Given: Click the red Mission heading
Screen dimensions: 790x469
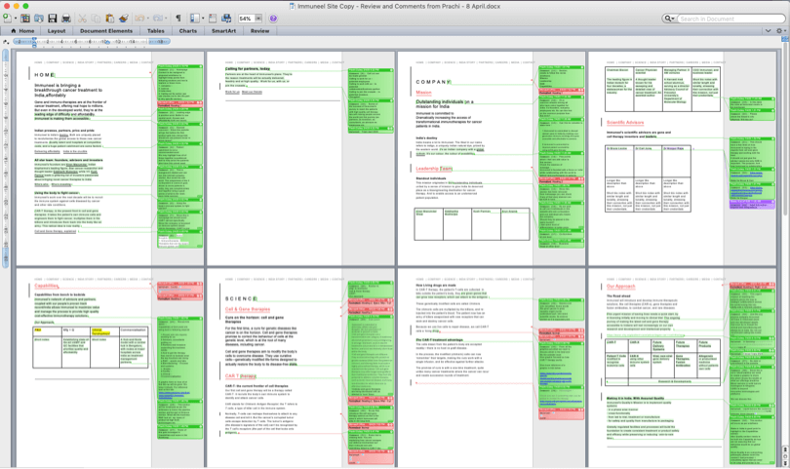Looking at the screenshot, I should point(423,93).
